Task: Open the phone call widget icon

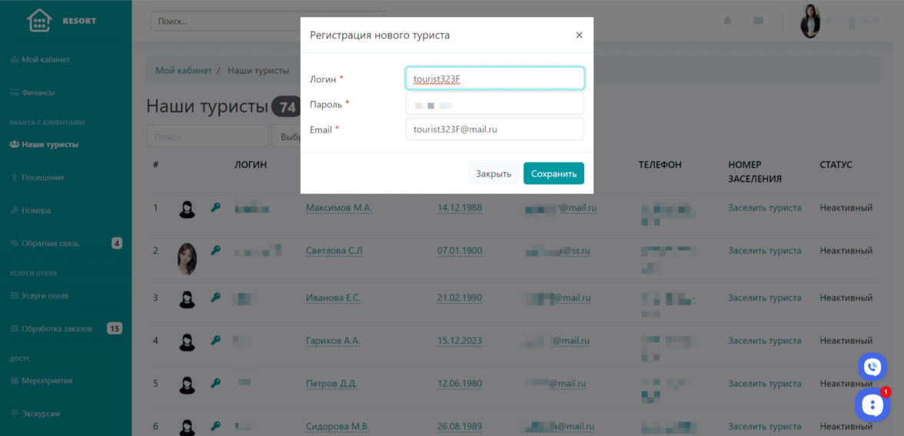Action: point(872,367)
